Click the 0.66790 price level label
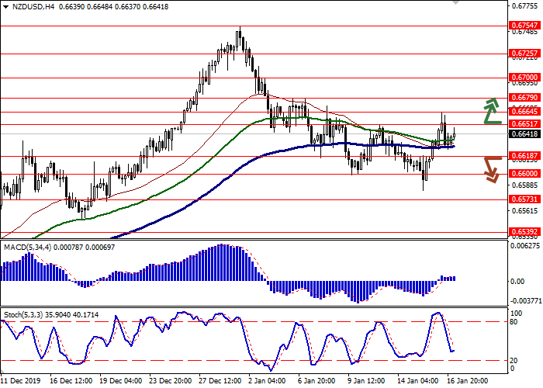The height and width of the screenshot is (388, 543). [x=524, y=98]
